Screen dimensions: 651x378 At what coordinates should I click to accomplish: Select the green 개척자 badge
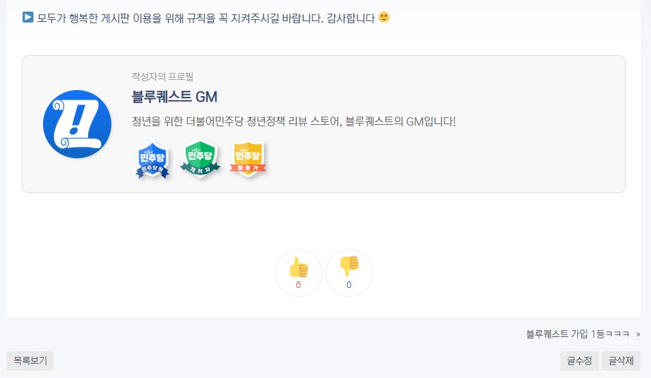pyautogui.click(x=200, y=159)
